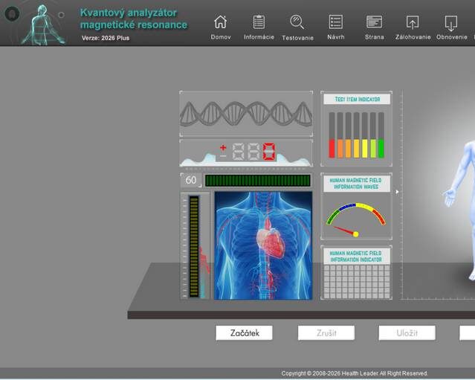Click the Verze: 2026 Plus text
The height and width of the screenshot is (380, 475).
click(106, 38)
